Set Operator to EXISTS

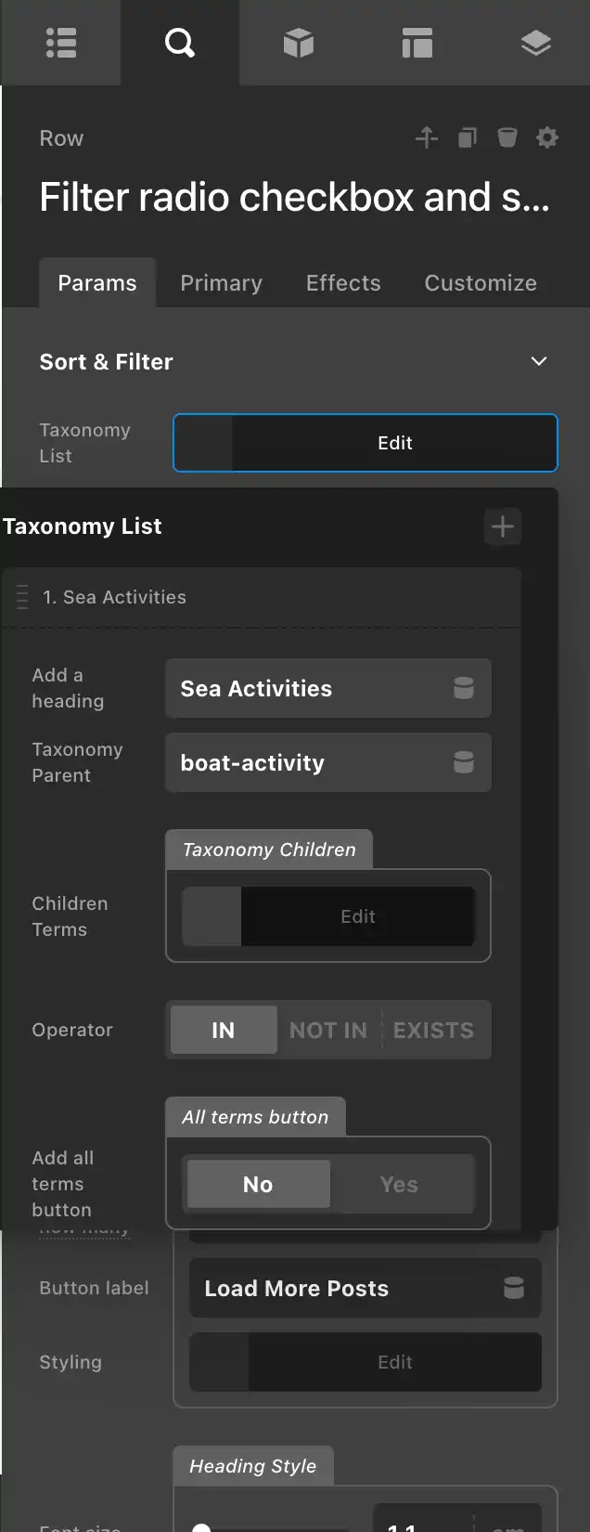(433, 1030)
